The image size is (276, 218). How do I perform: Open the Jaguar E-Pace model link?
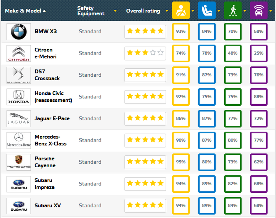click(52, 119)
